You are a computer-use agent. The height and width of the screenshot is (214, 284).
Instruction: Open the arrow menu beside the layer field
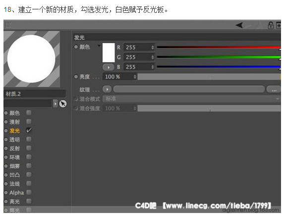[55, 104]
